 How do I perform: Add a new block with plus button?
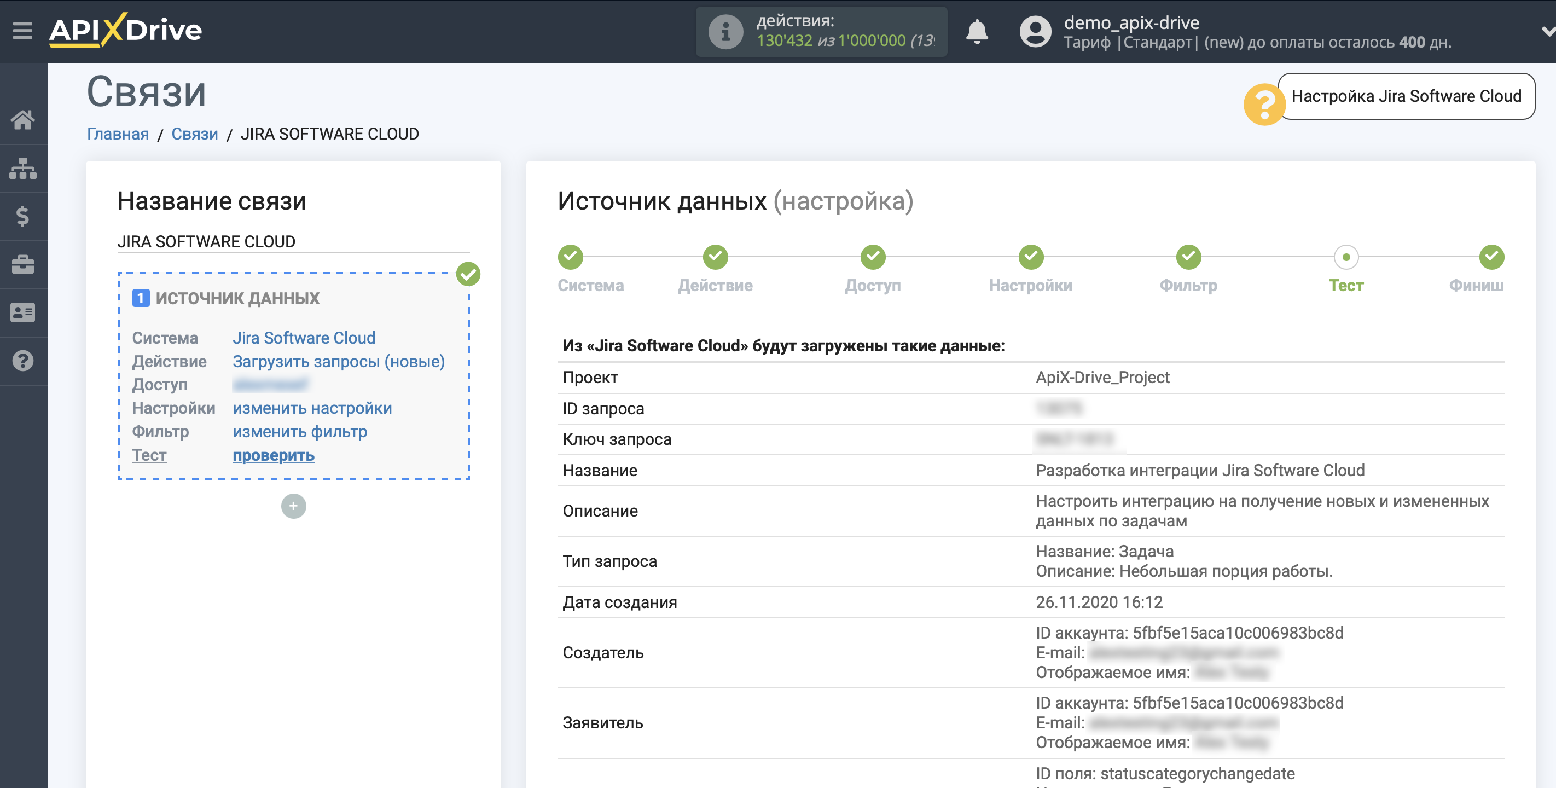pos(294,506)
